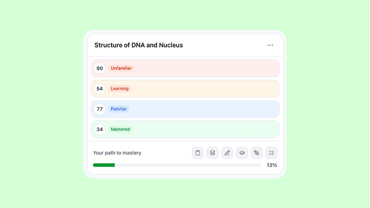Select the Familiar category row
The height and width of the screenshot is (208, 370).
click(206, 109)
